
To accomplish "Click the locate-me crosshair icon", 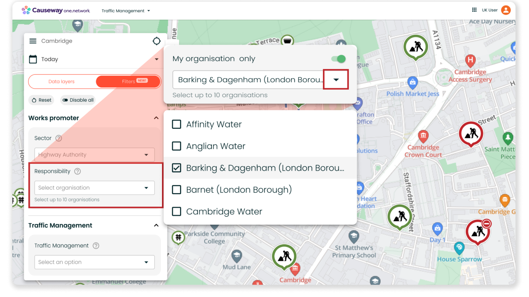I will click(x=157, y=41).
